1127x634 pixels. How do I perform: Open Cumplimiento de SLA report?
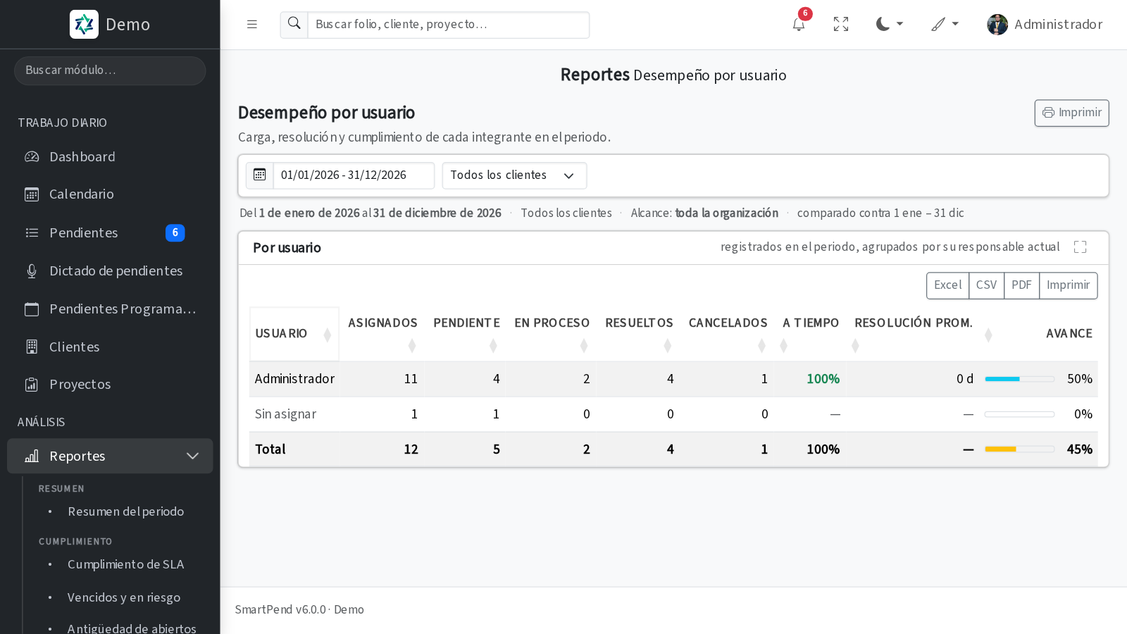(125, 564)
